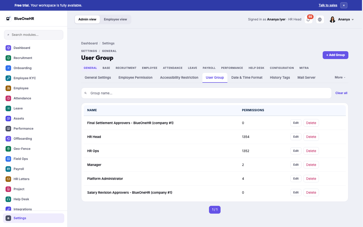The image size is (363, 227).
Task: Click the globe language icon
Action: [320, 19]
